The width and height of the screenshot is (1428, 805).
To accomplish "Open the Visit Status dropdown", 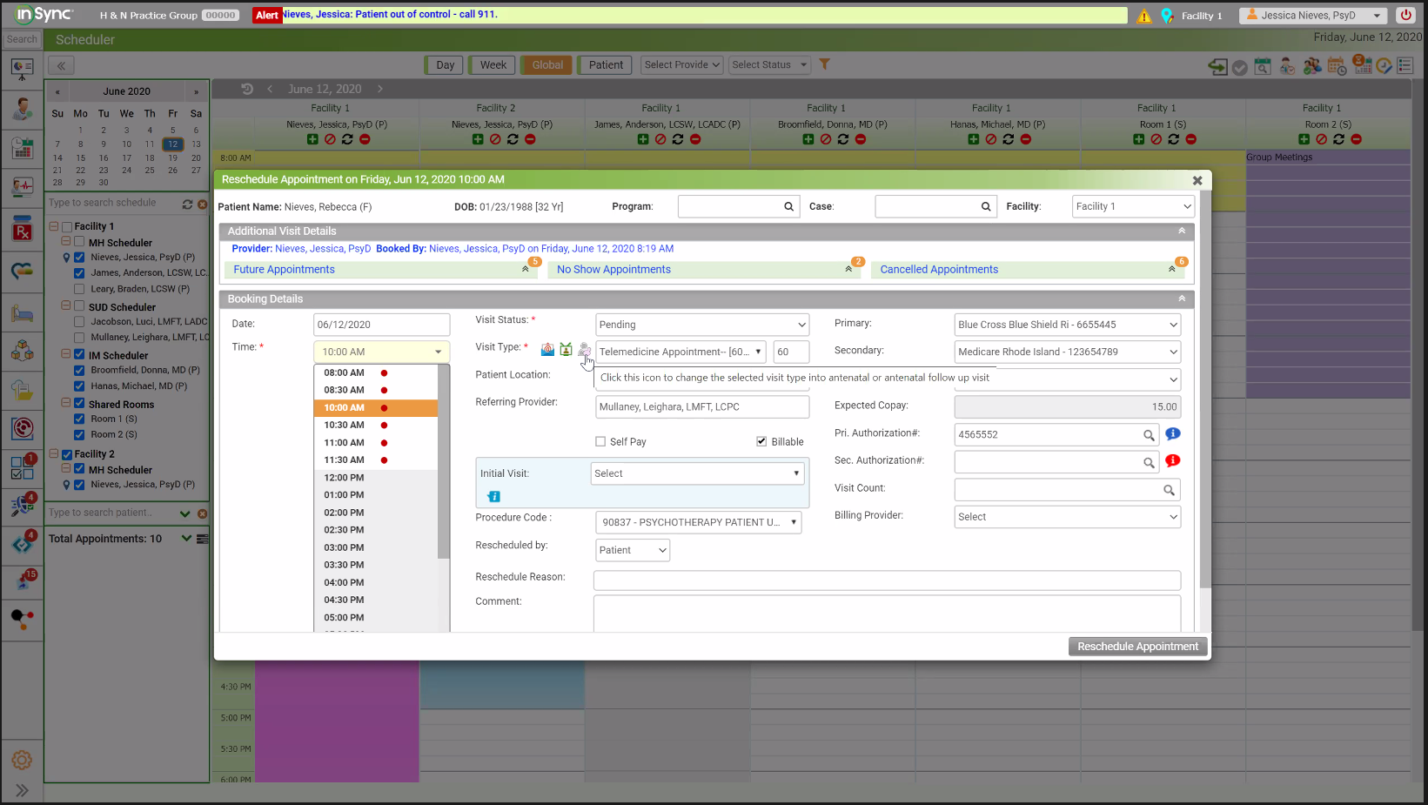I will [701, 325].
